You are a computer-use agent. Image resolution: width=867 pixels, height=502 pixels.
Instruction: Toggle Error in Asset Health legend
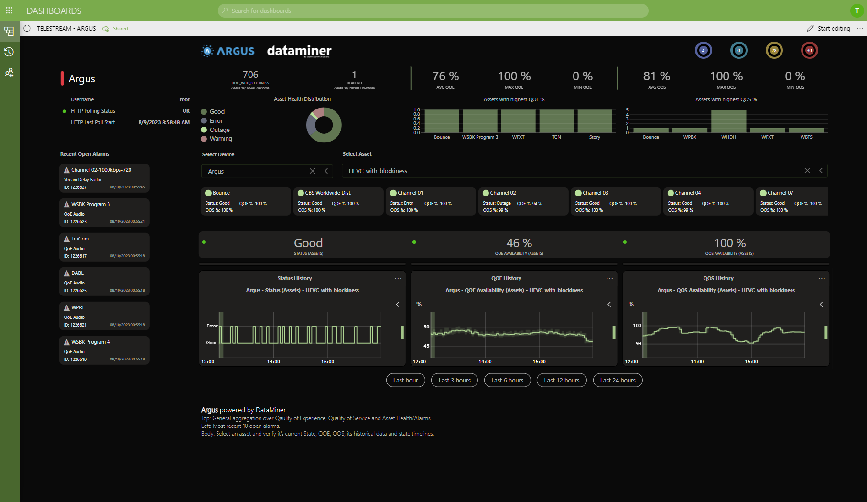click(x=212, y=120)
